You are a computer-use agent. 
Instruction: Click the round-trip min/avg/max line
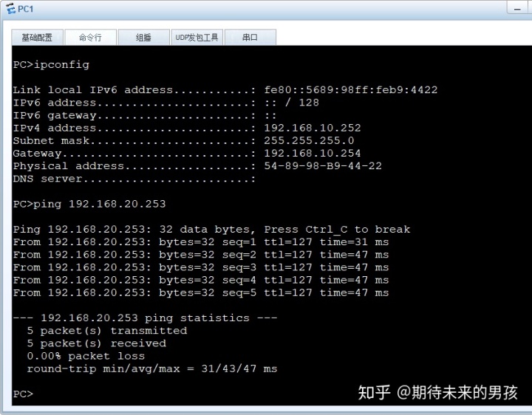click(x=152, y=369)
